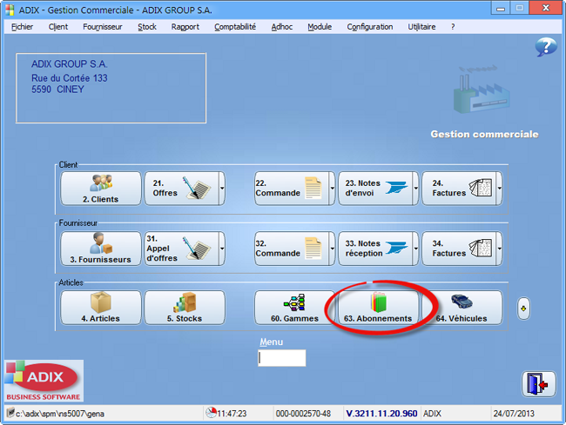The height and width of the screenshot is (425, 566).
Task: Click the clock icon in status bar
Action: [211, 412]
